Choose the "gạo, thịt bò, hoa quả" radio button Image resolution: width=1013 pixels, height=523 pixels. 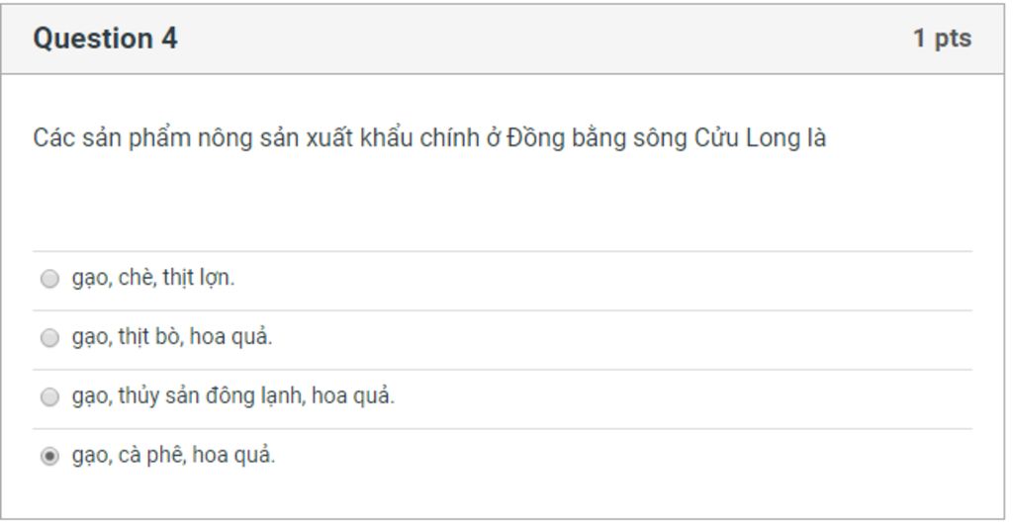[x=49, y=338]
